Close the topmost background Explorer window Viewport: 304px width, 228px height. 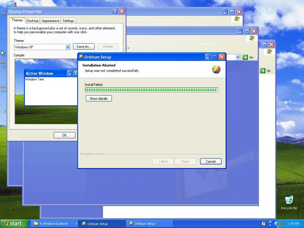point(239,12)
